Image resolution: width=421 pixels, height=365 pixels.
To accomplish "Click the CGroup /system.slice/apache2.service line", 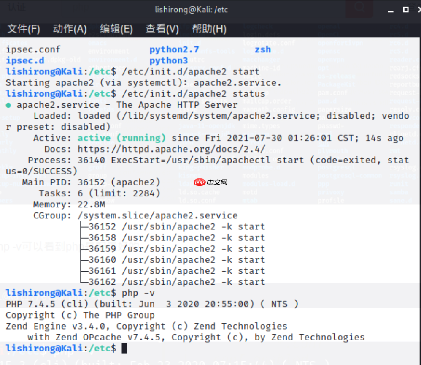I will [135, 215].
